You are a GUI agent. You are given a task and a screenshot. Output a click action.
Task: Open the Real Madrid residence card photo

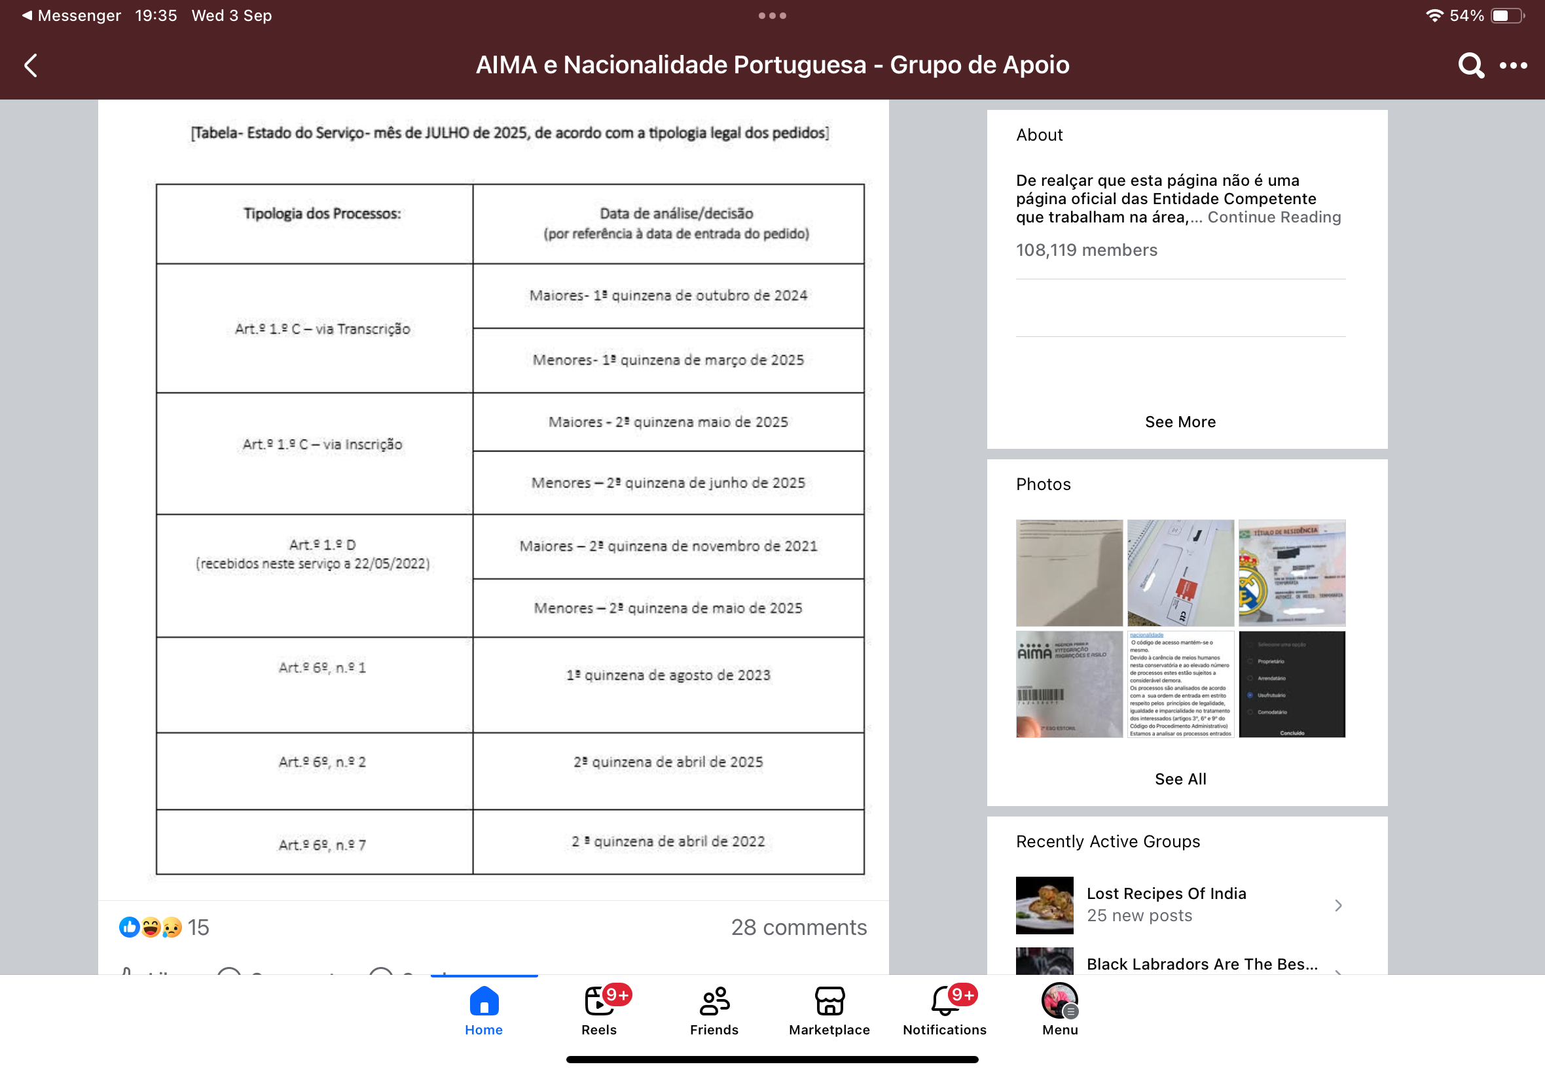(x=1292, y=572)
